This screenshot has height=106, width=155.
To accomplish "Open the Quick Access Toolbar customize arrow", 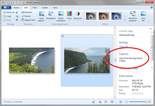I will point(24,3).
